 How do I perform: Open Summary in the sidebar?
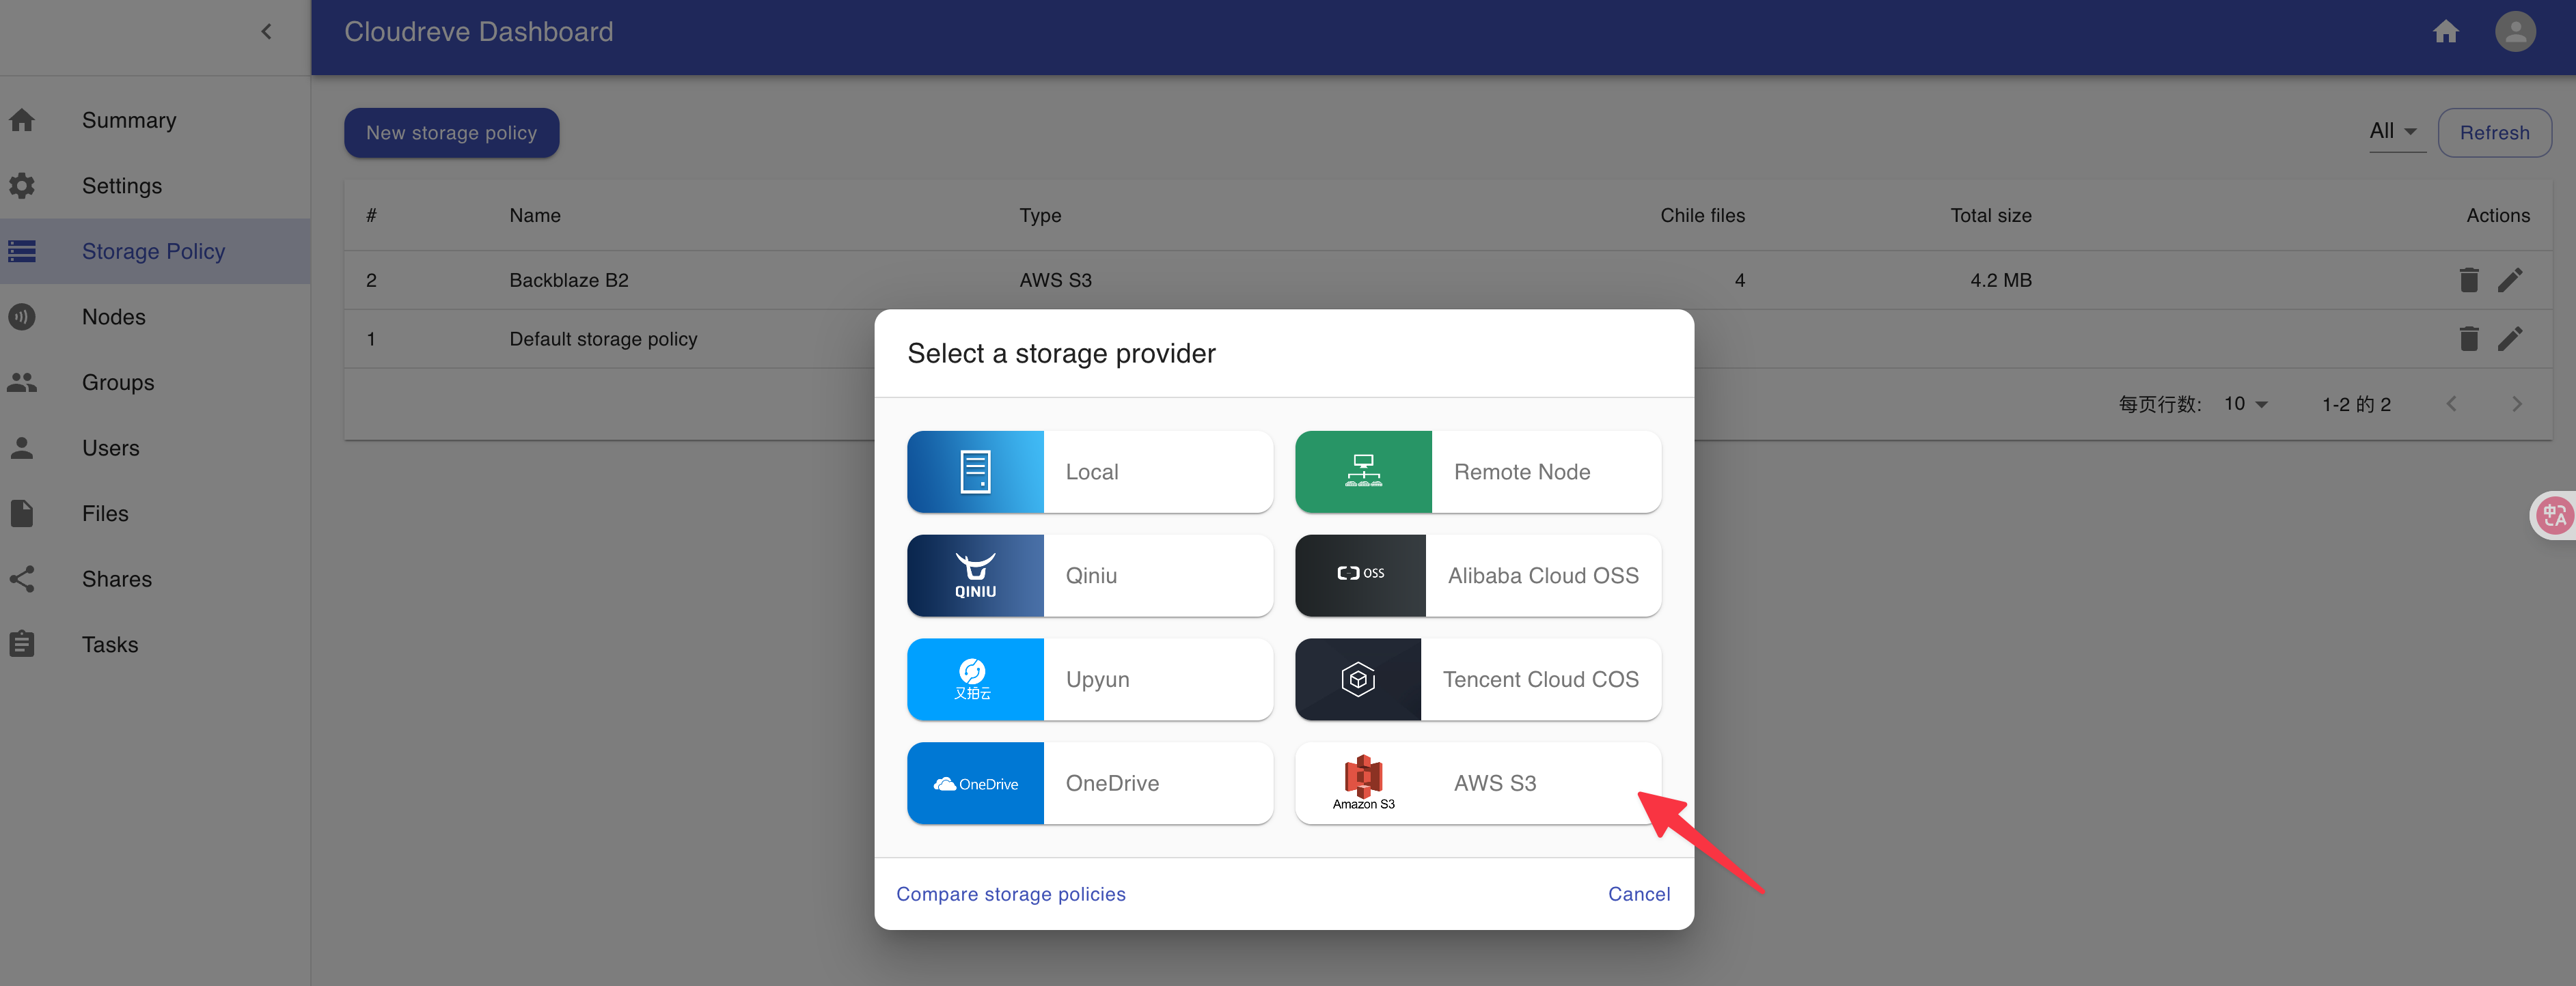tap(155, 120)
